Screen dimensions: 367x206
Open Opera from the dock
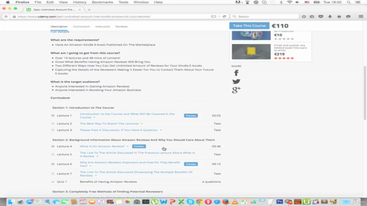tap(208, 201)
